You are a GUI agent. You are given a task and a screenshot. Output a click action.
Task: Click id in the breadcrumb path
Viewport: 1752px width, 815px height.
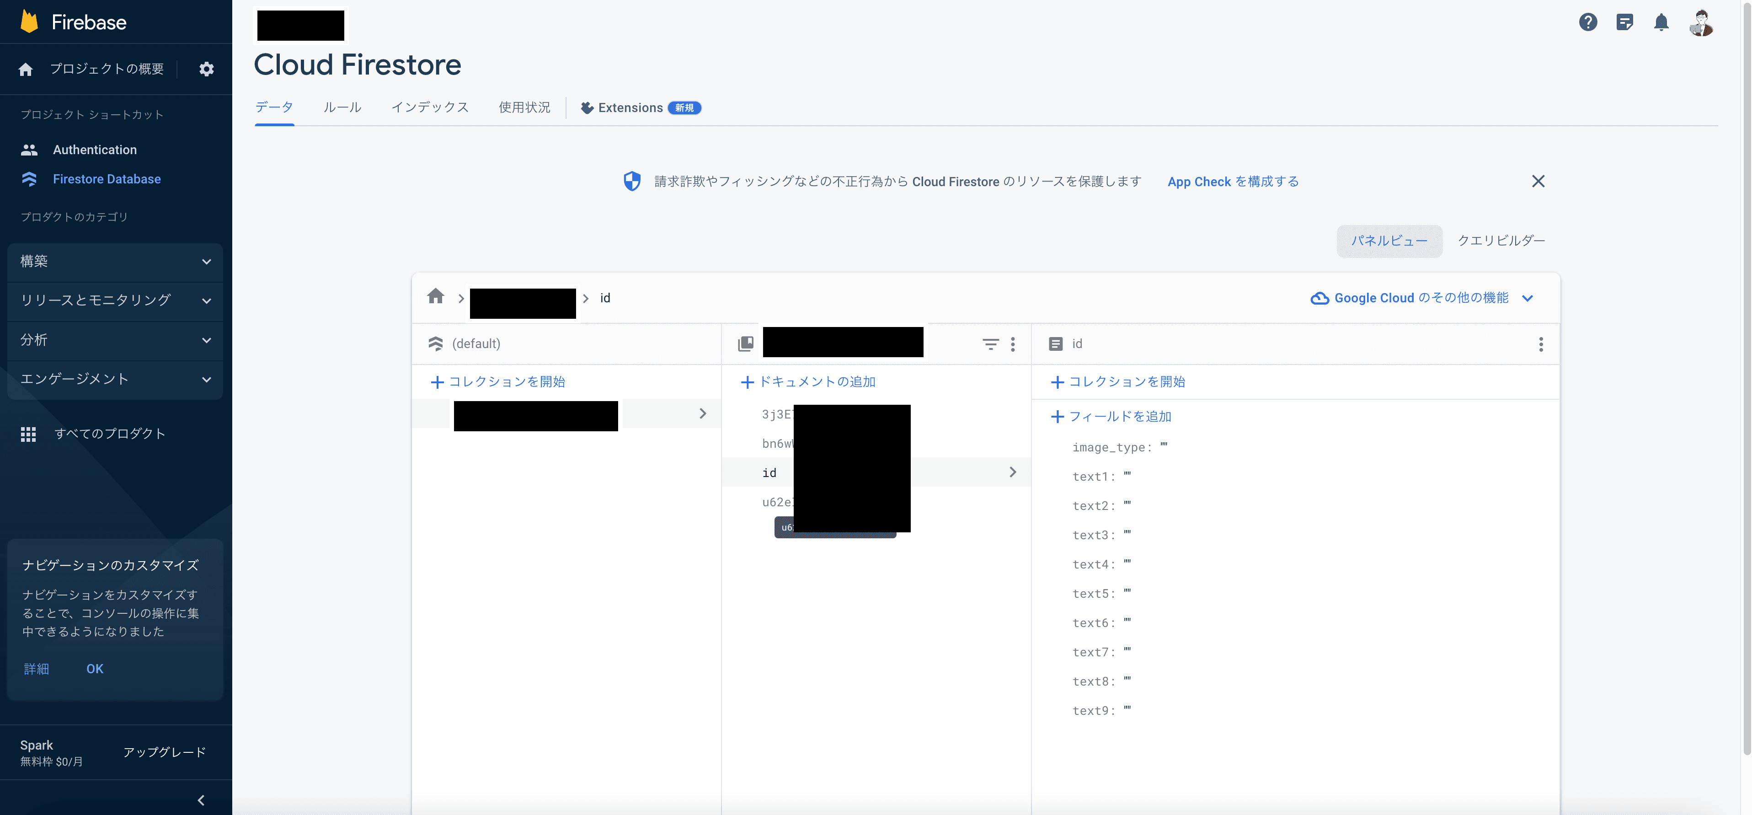(x=604, y=298)
